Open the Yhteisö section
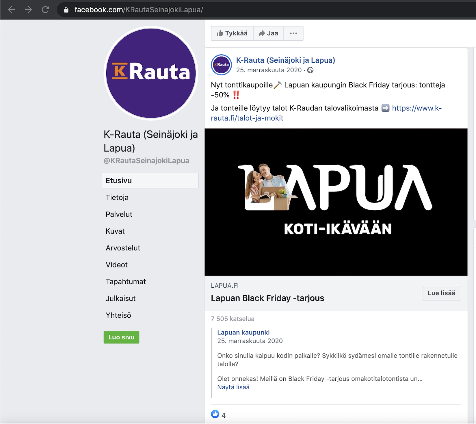 118,315
